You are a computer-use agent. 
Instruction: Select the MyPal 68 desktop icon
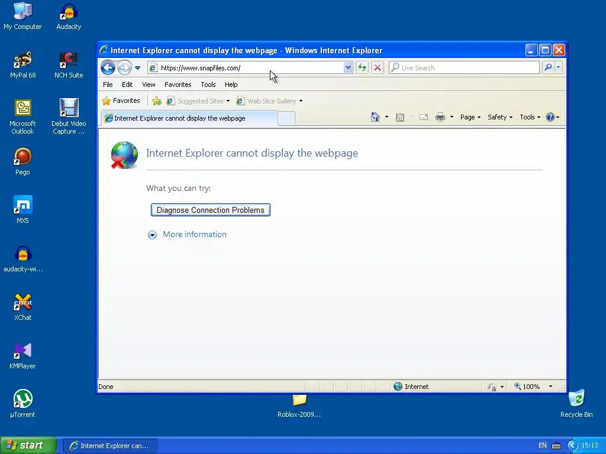pos(23,65)
